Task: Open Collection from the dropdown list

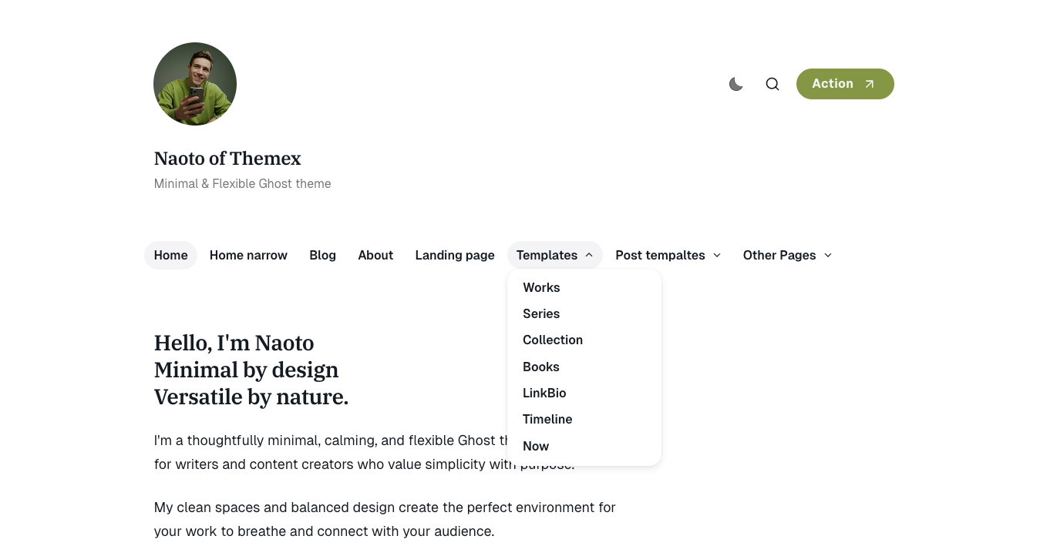Action: 553,340
